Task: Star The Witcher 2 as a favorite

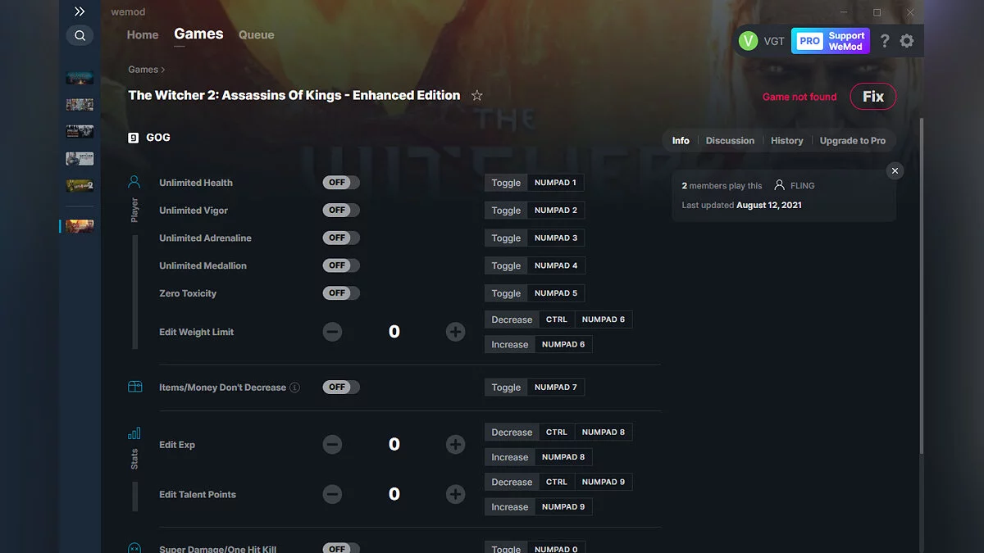Action: click(477, 95)
